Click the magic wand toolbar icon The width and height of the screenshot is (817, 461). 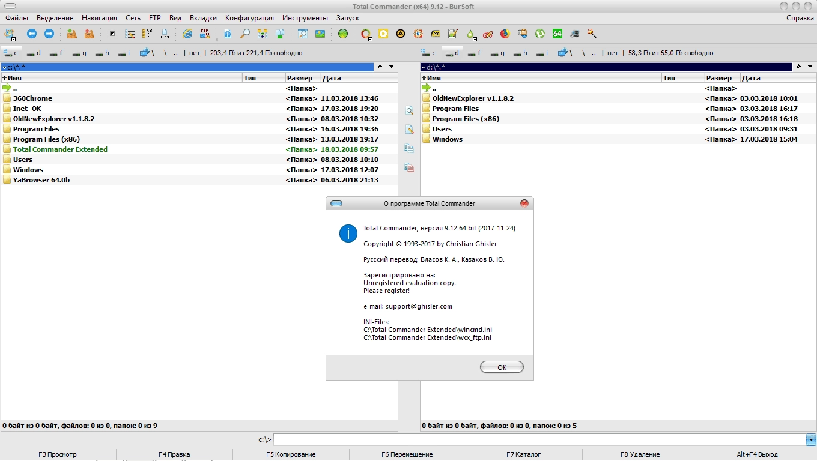point(592,34)
